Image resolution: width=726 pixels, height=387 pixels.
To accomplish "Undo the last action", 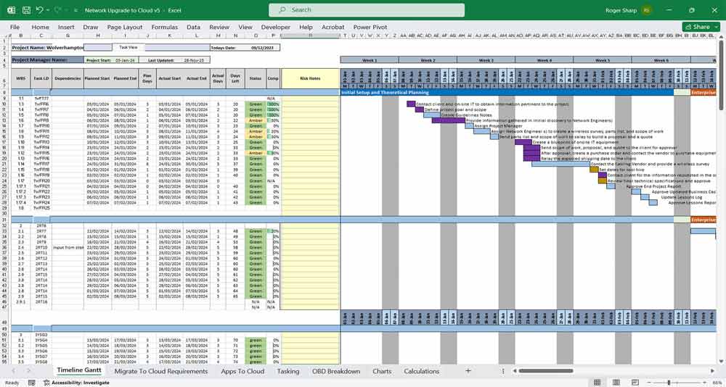I will [x=39, y=9].
